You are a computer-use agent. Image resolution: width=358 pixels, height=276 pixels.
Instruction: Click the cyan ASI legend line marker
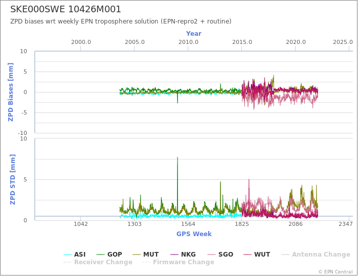pyautogui.click(x=68, y=255)
